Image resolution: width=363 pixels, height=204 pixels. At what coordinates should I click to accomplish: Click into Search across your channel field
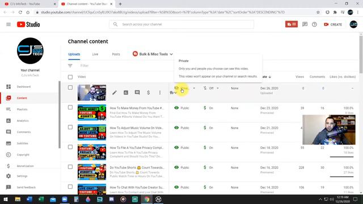(x=181, y=24)
